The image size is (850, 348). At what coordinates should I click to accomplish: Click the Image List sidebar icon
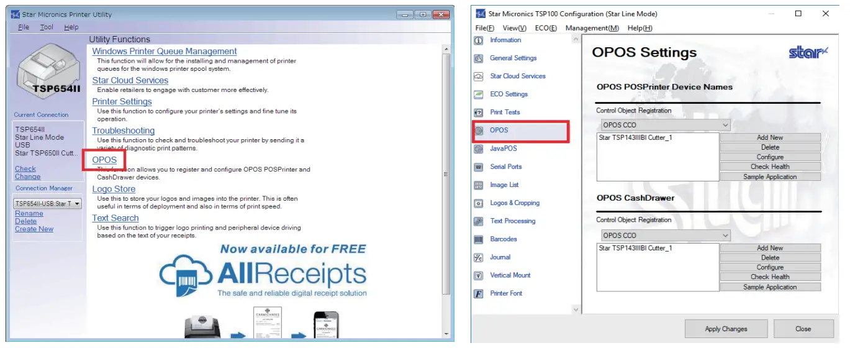pos(478,185)
